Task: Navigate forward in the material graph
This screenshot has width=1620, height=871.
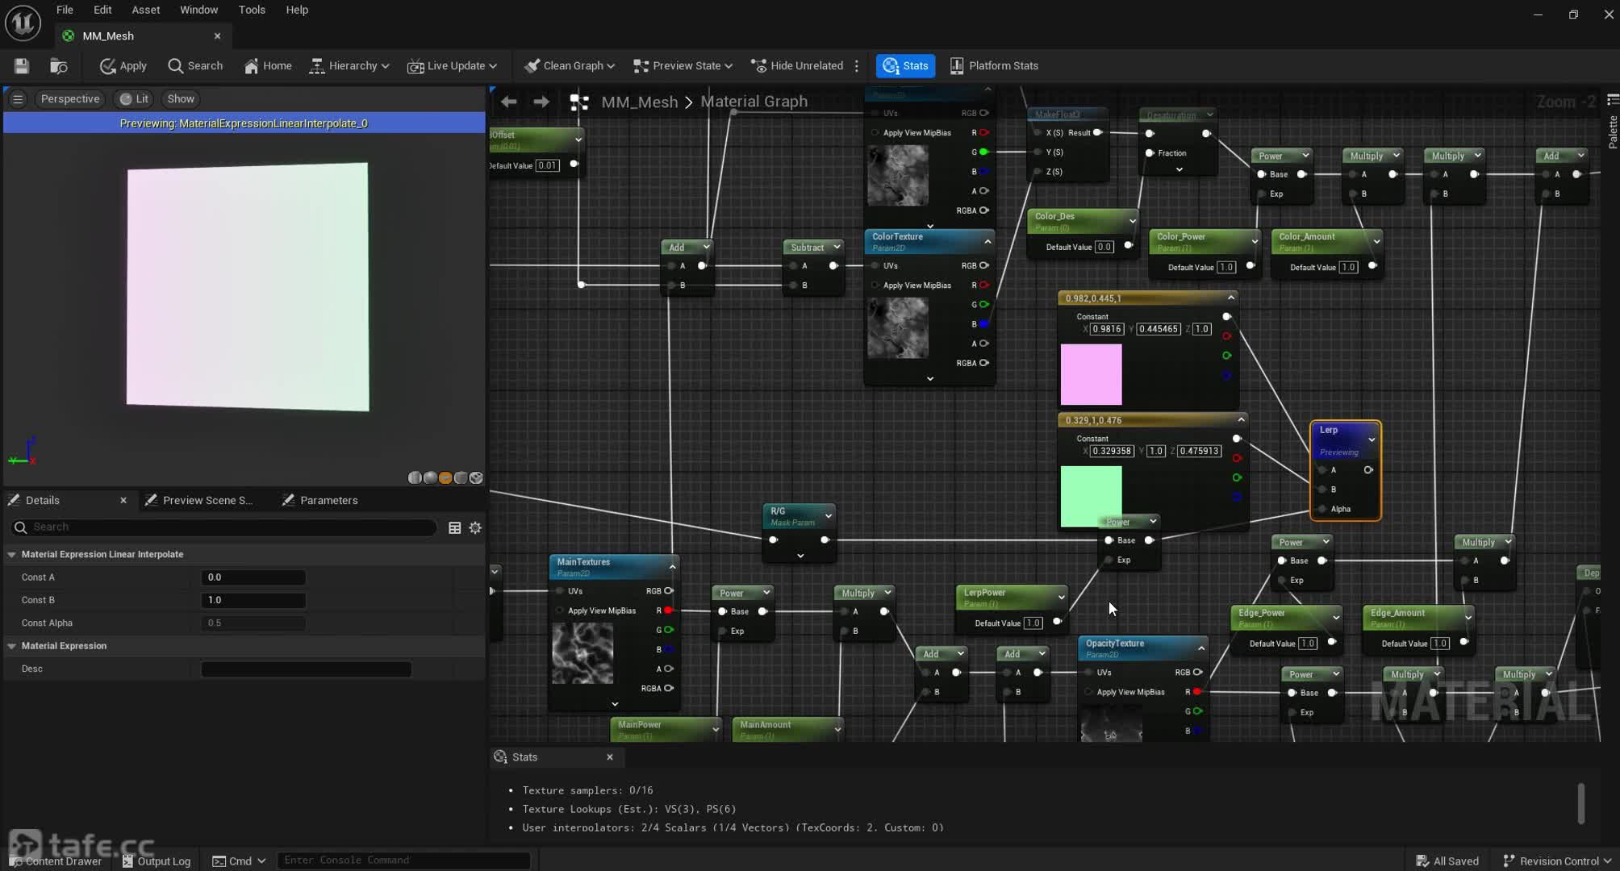Action: [x=541, y=102]
